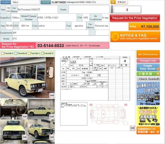Click the PRINT button
The height and width of the screenshot is (144, 165).
[x=119, y=2]
